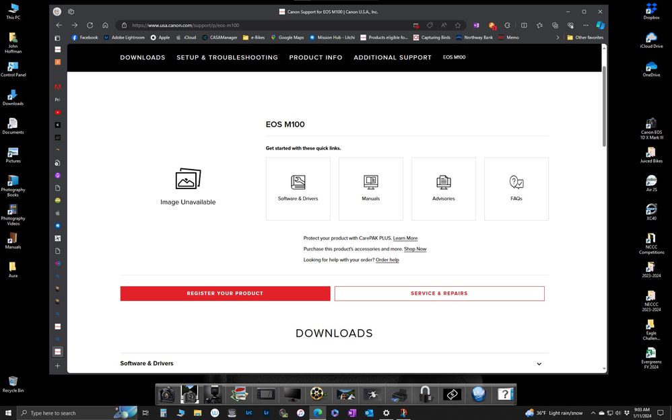Image resolution: width=672 pixels, height=420 pixels.
Task: Click the Register Your Product button
Action: pos(225,293)
